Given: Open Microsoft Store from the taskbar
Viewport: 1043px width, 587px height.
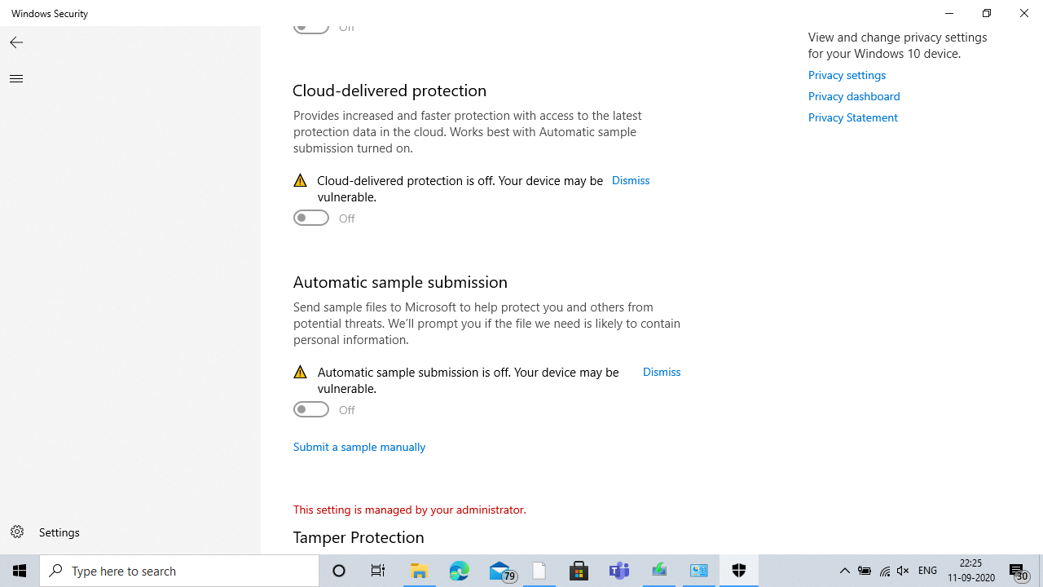Looking at the screenshot, I should [579, 571].
